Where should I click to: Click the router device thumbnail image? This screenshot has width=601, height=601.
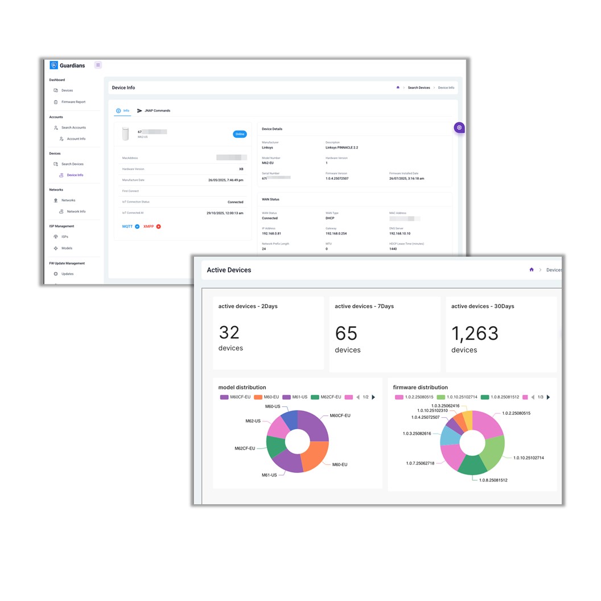point(126,134)
